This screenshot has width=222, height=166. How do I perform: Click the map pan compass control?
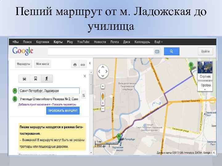[x=103, y=72]
